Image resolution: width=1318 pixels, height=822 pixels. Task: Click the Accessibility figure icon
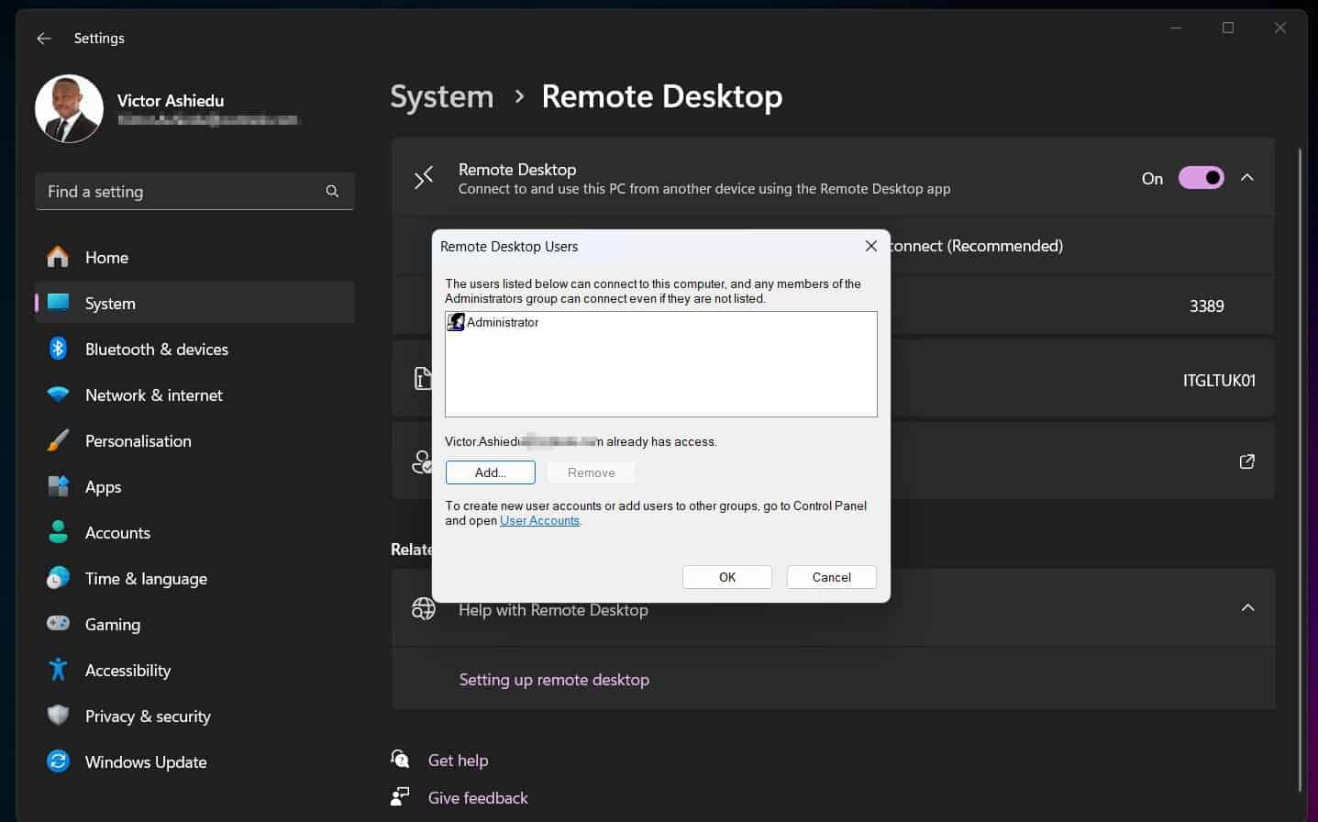coord(58,670)
